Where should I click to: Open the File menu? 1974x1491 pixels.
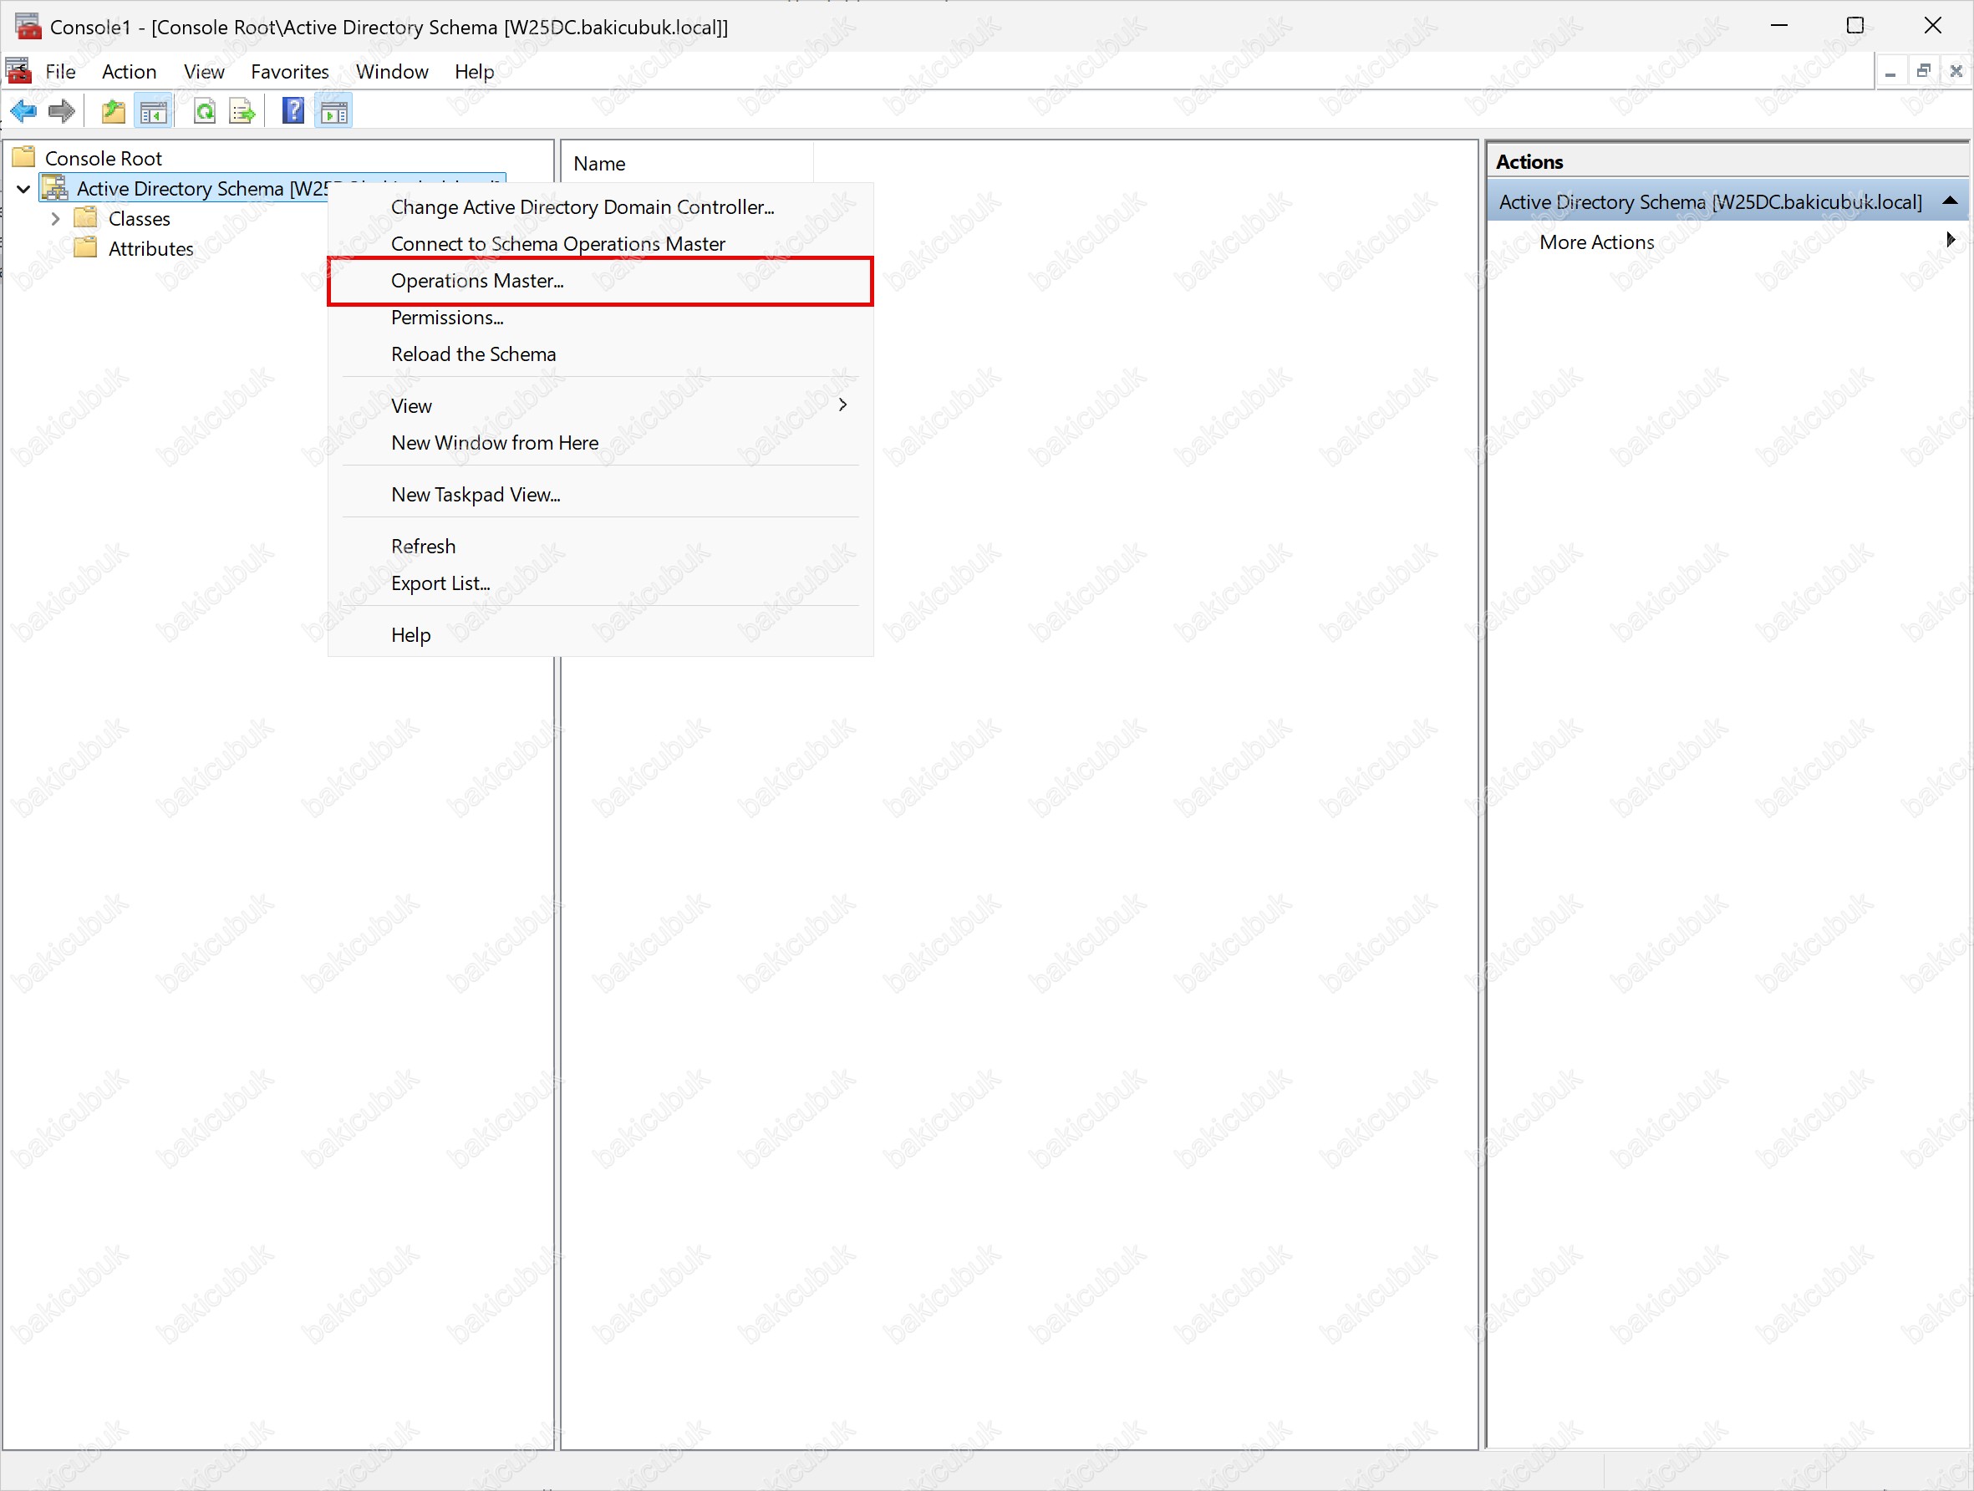coord(61,71)
